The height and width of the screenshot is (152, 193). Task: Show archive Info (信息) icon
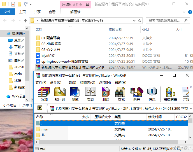pos(152,94)
